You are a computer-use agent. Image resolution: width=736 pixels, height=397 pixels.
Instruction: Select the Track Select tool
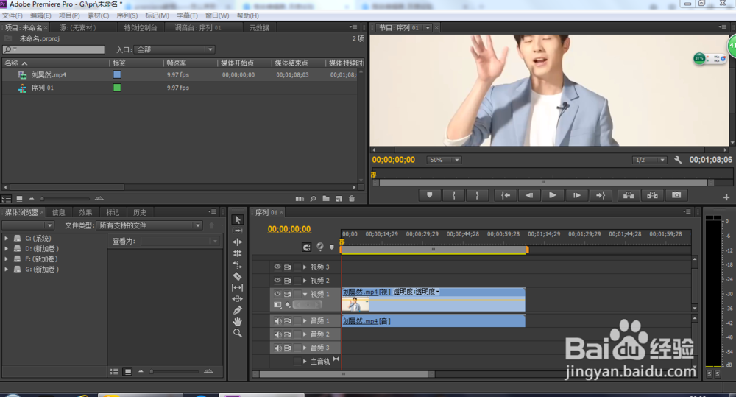[238, 231]
